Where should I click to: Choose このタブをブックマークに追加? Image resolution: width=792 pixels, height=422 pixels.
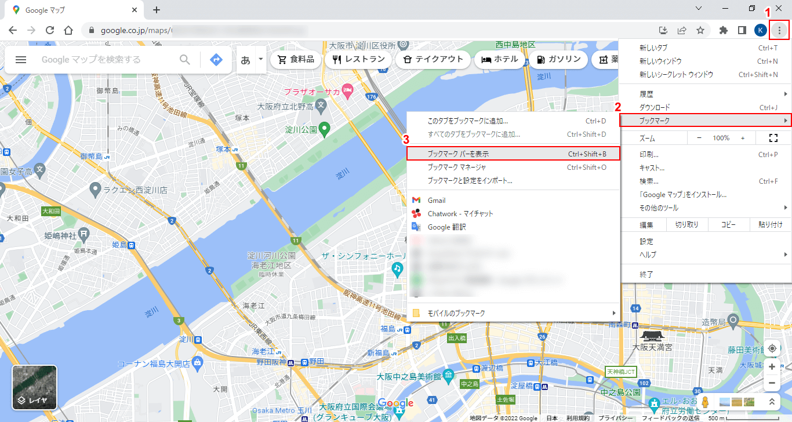[x=514, y=121]
